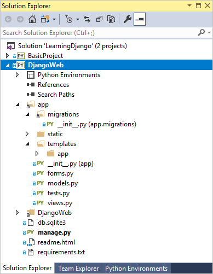Viewport: 213px width, 274px height.
Task: Click the Back navigation arrow
Action: [8, 19]
